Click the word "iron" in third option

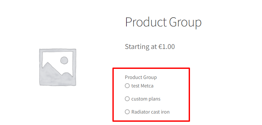point(165,112)
